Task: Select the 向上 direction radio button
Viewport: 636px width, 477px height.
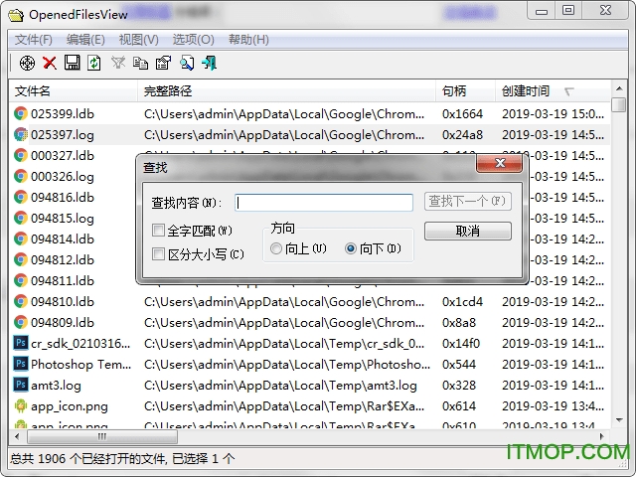Action: (276, 248)
